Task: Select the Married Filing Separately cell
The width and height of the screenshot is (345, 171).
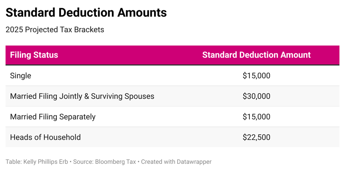Action: tap(53, 117)
